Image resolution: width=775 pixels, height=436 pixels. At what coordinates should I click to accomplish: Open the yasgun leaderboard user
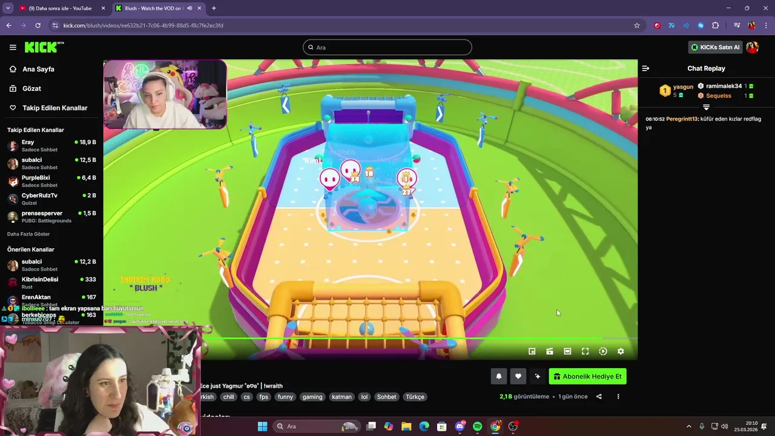683,87
